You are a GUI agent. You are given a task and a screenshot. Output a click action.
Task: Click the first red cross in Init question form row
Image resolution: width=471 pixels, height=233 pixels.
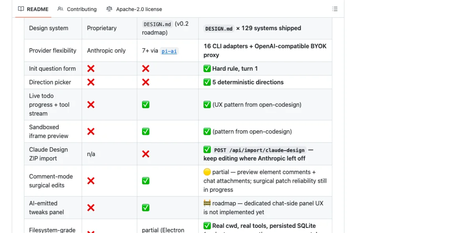(x=91, y=69)
